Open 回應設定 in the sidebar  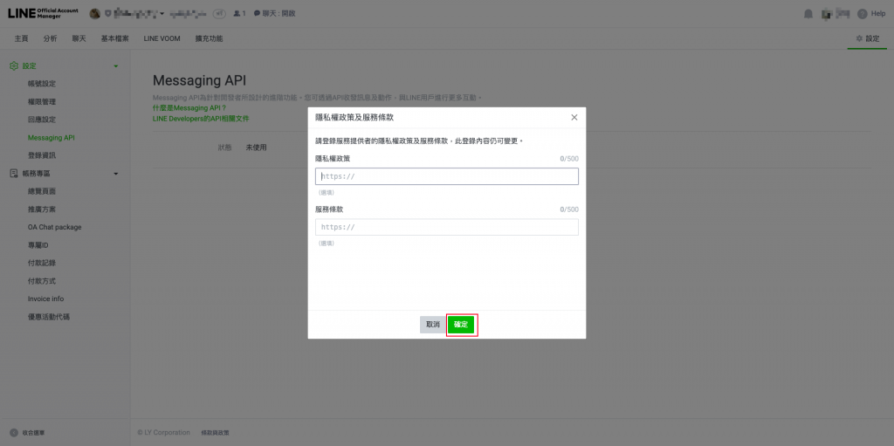click(x=42, y=120)
